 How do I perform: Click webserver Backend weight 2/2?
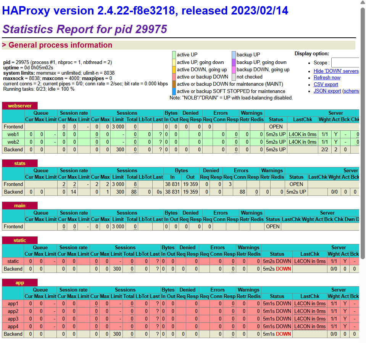point(325,150)
